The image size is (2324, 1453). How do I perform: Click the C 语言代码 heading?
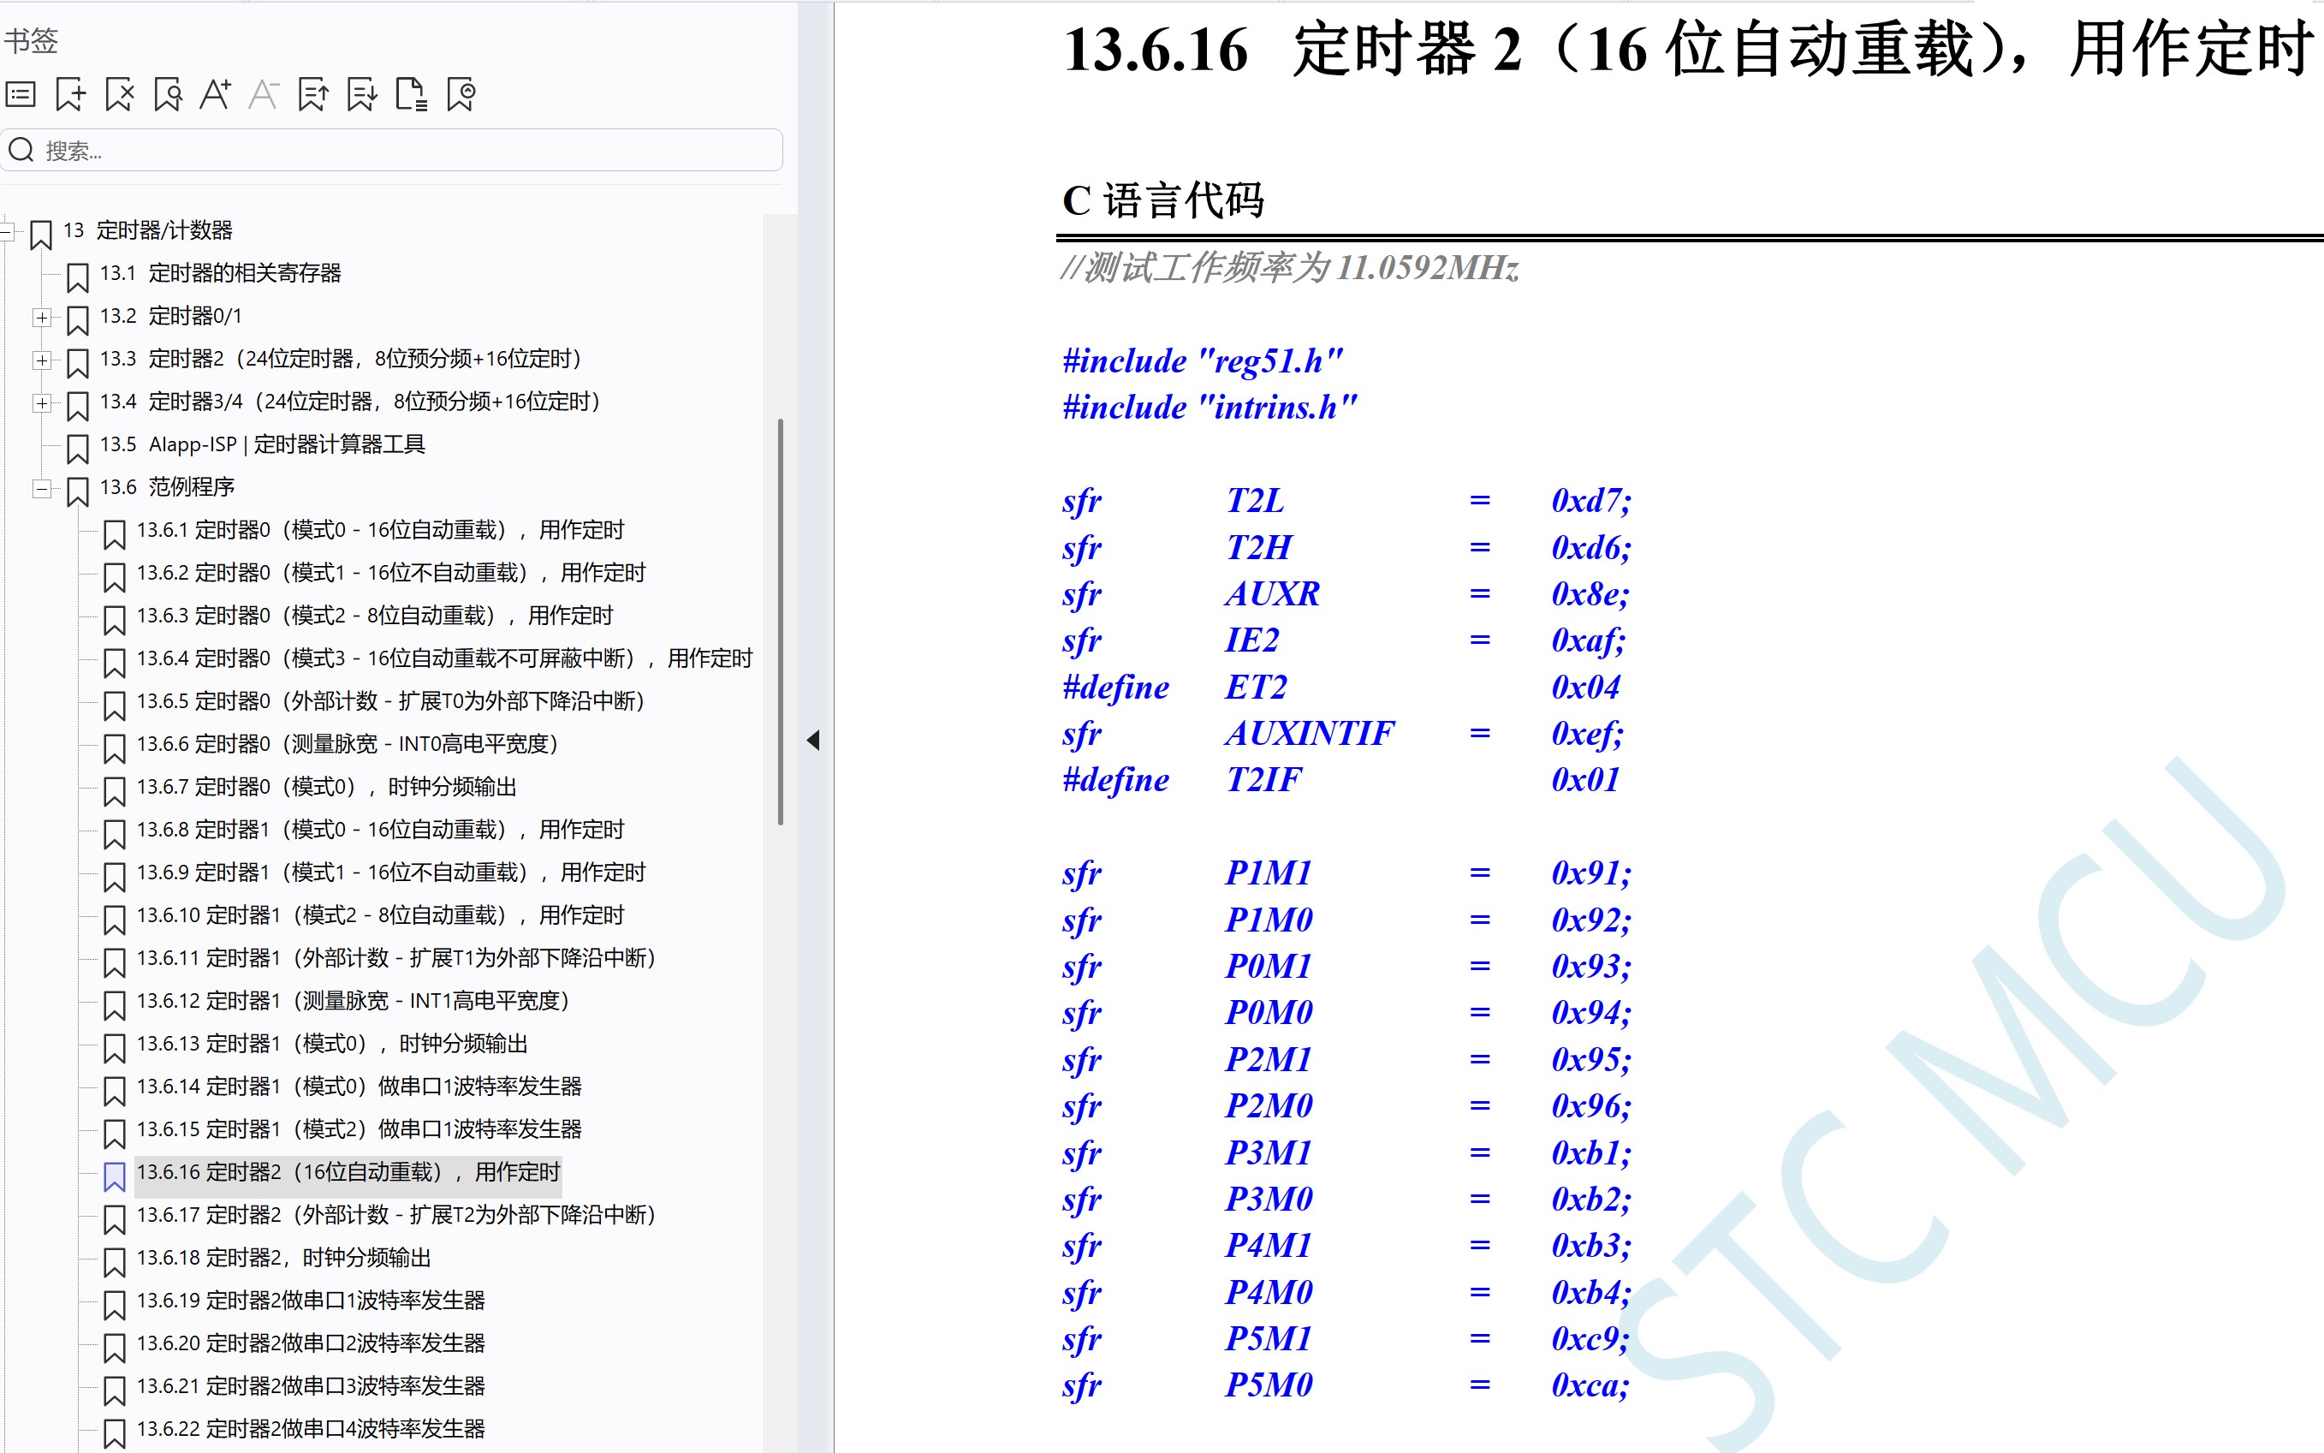1163,201
